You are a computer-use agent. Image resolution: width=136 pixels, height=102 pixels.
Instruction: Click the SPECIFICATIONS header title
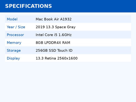pos(29,6)
